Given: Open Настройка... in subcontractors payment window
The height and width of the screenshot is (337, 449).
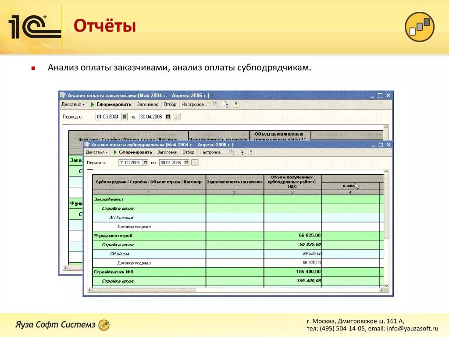Looking at the screenshot, I should pyautogui.click(x=211, y=152).
